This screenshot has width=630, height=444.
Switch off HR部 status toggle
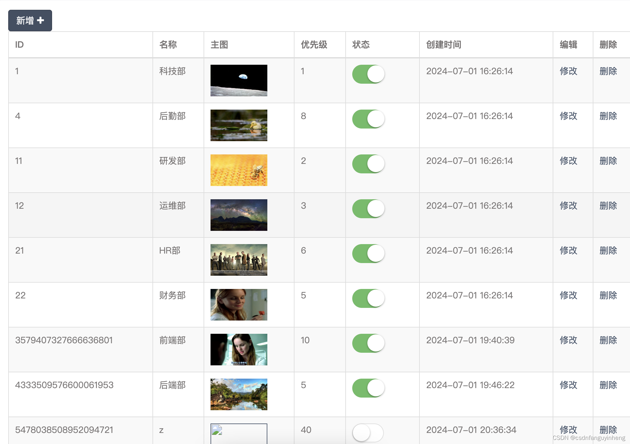point(368,254)
